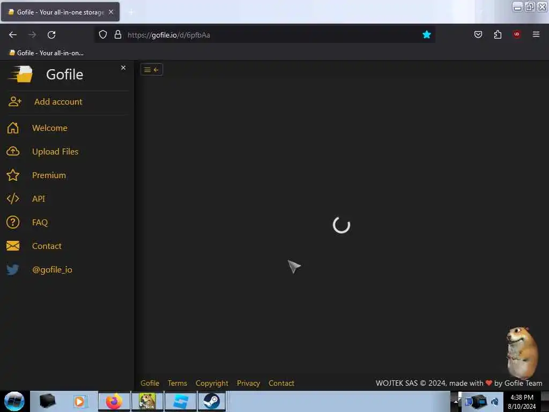Click the Bos animal taskbar icon
Viewport: 549px width, 412px height.
click(147, 401)
